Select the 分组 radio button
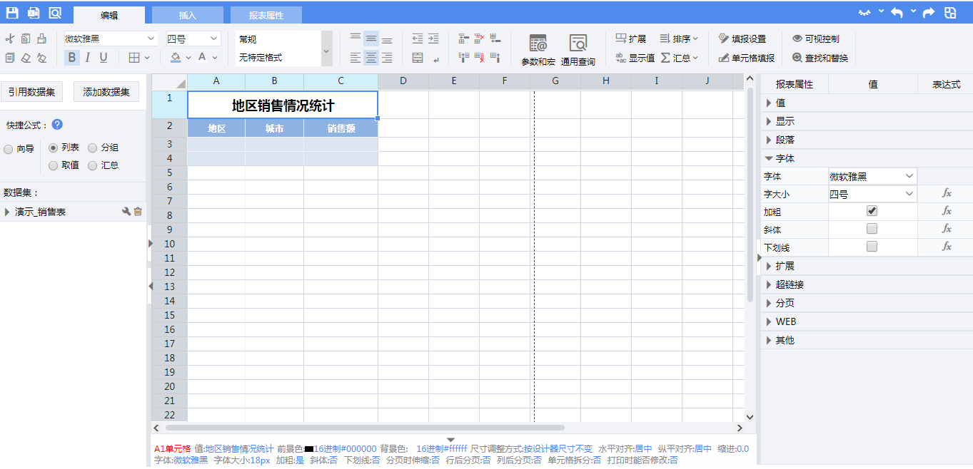This screenshot has height=469, width=973. click(x=93, y=148)
